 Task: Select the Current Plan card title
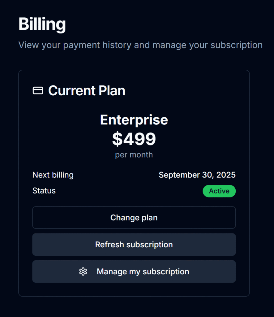click(87, 91)
